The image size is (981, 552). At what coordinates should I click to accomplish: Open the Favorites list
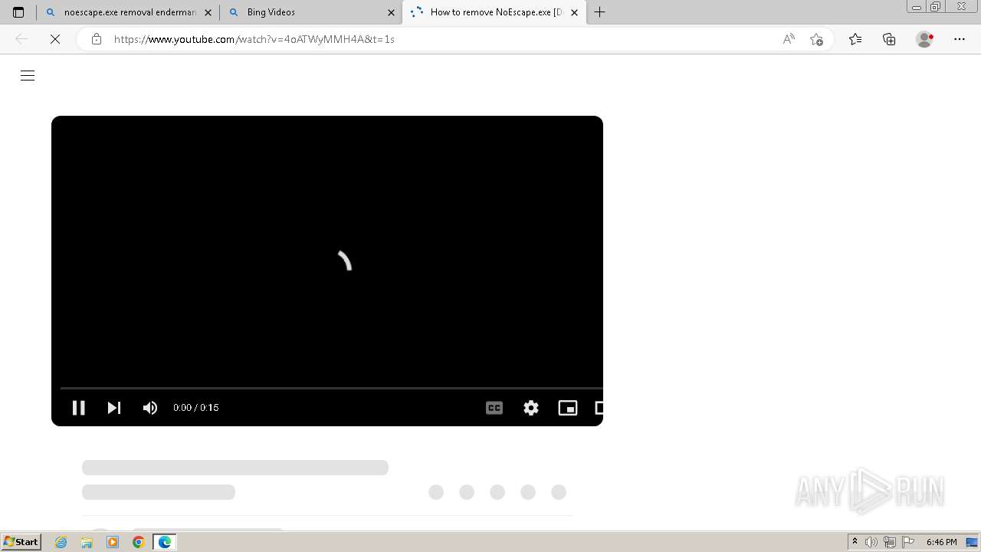click(855, 39)
